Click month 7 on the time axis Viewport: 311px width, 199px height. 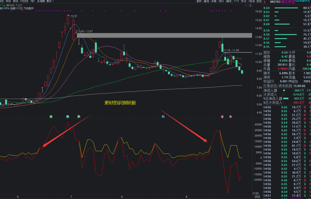pos(71,197)
